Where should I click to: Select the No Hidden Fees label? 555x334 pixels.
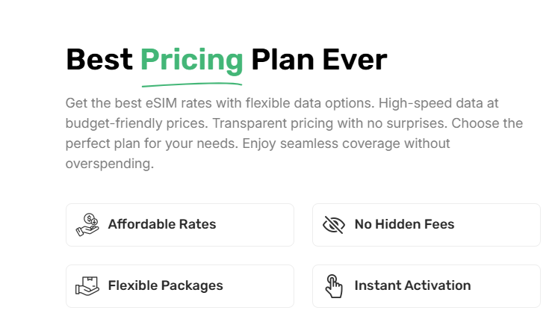point(404,224)
